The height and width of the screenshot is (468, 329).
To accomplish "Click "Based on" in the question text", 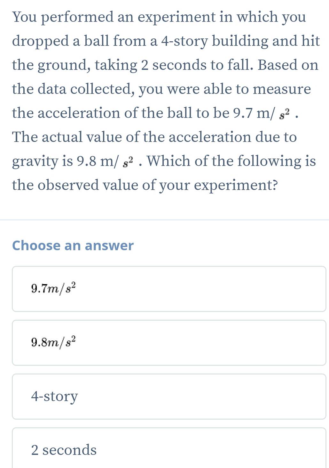I will [288, 65].
